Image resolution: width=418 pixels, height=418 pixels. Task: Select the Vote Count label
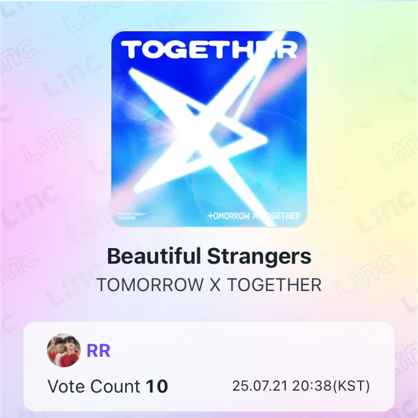click(x=94, y=386)
